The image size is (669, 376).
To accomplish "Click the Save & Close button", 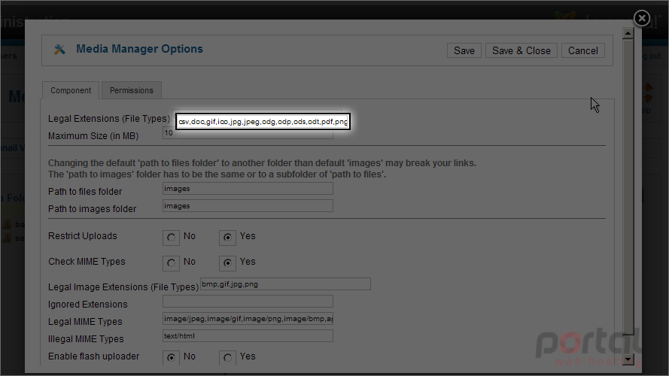I will [x=522, y=50].
